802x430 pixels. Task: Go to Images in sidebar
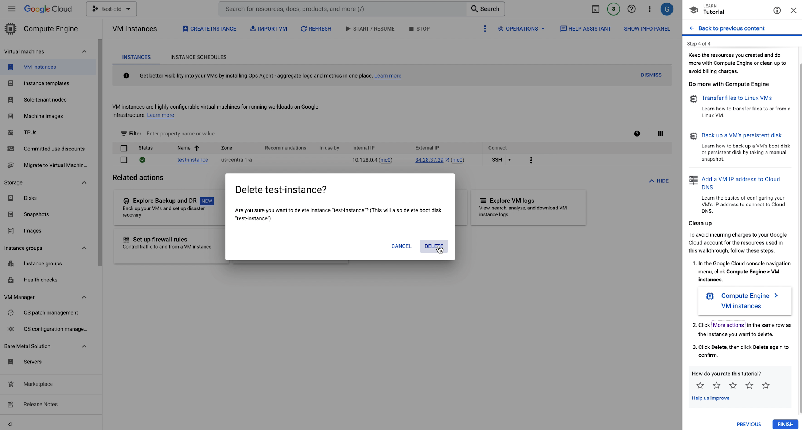[x=48, y=231]
